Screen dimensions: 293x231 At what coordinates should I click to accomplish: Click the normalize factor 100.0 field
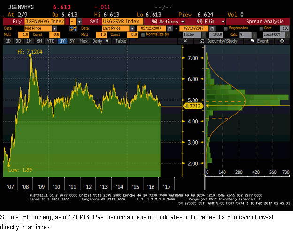tap(216, 35)
